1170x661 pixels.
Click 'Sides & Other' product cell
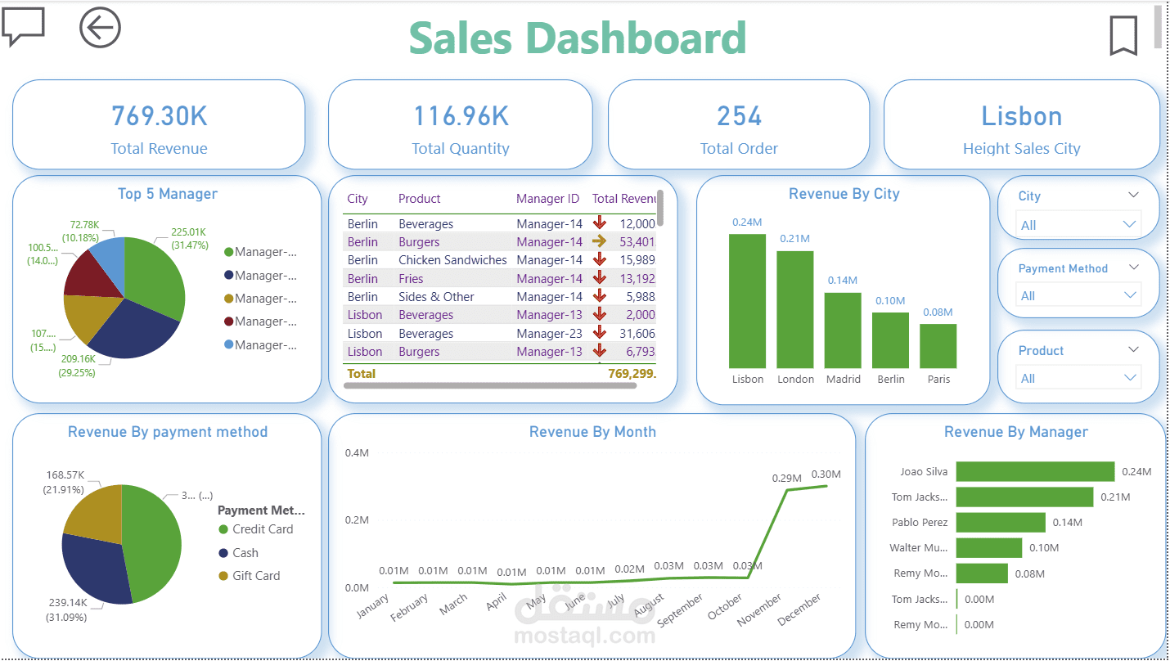click(x=436, y=296)
